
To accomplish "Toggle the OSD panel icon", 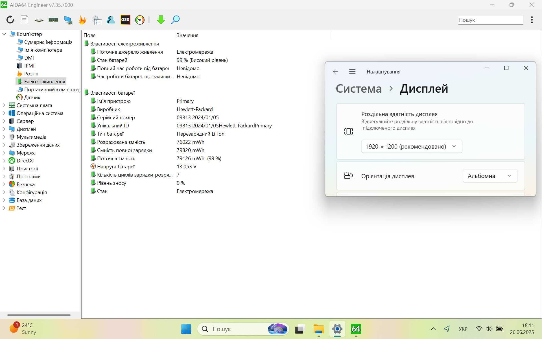I will coord(125,20).
